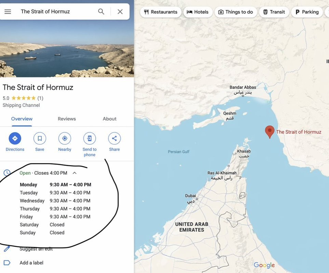Click the red Strait of Hormuz pin
The image size is (329, 273).
click(x=270, y=132)
